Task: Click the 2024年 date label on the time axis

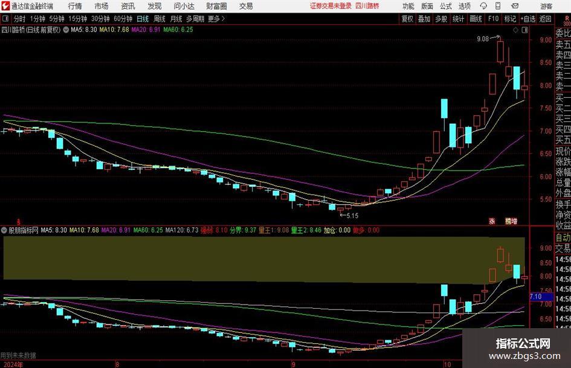Action: point(13,364)
